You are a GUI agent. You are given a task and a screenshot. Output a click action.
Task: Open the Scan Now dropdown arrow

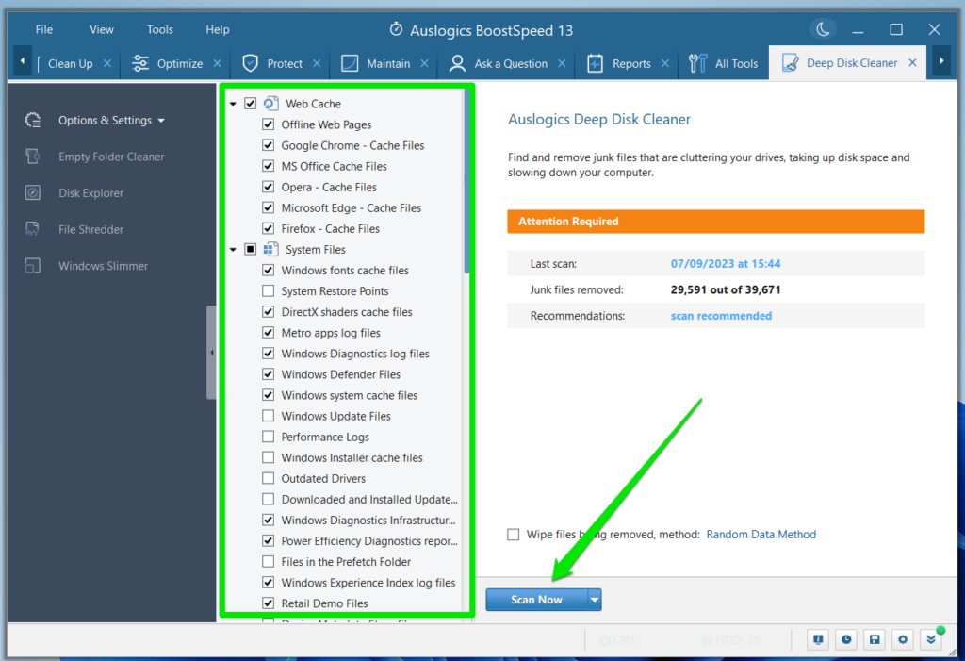tap(595, 599)
